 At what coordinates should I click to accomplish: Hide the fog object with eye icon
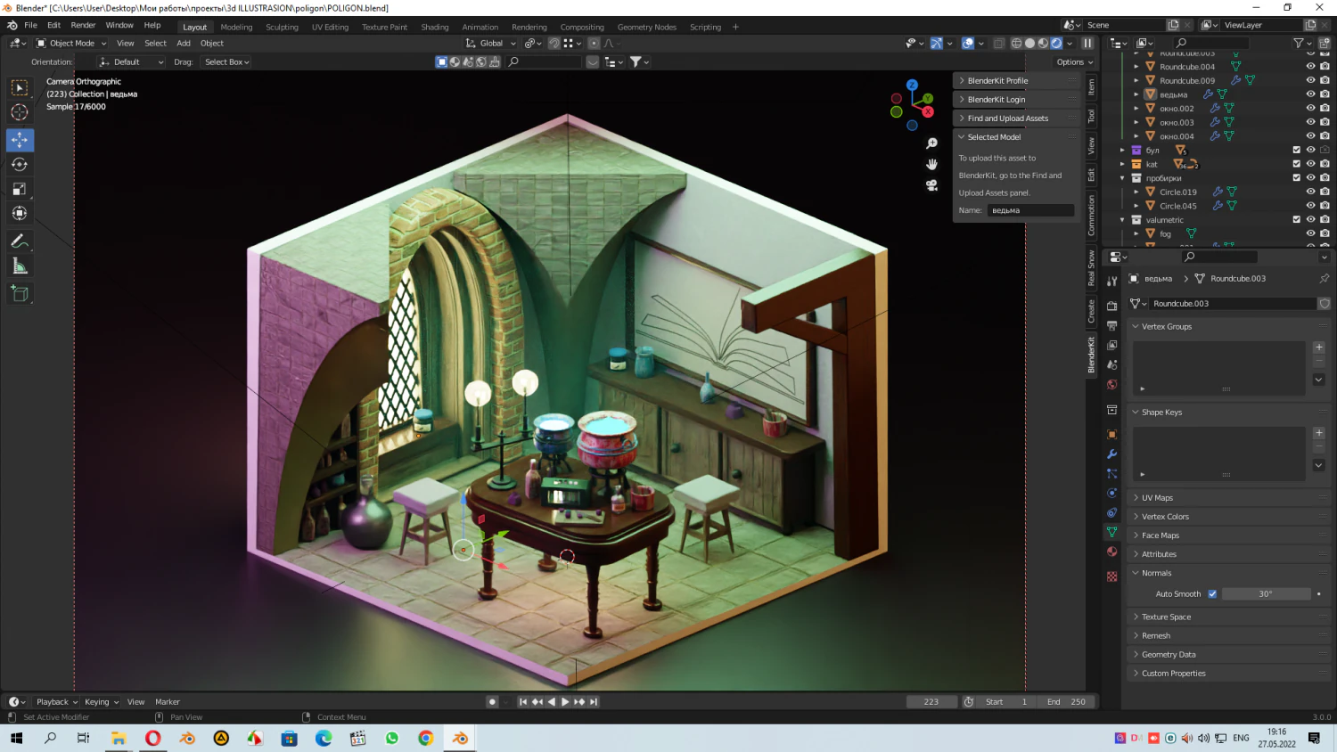click(x=1310, y=233)
